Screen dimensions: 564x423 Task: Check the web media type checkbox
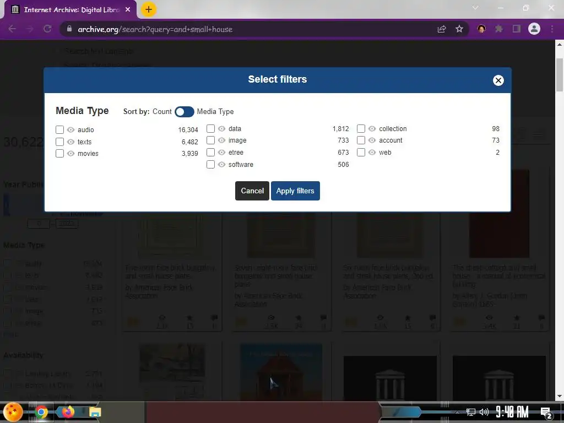pos(361,152)
